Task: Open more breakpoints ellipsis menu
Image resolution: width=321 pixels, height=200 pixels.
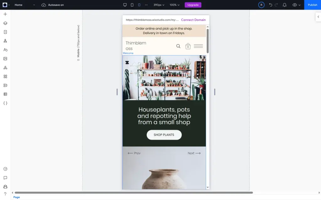Action: pos(146,5)
